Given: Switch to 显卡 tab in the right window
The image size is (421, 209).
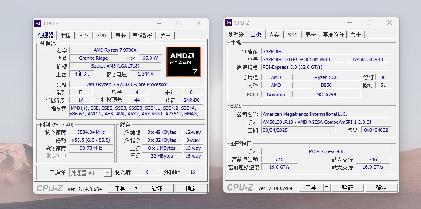Looking at the screenshot, I should tap(311, 35).
